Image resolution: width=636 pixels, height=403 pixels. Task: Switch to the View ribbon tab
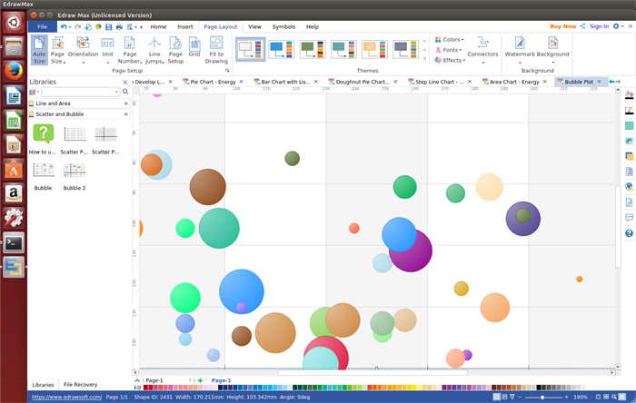tap(254, 26)
